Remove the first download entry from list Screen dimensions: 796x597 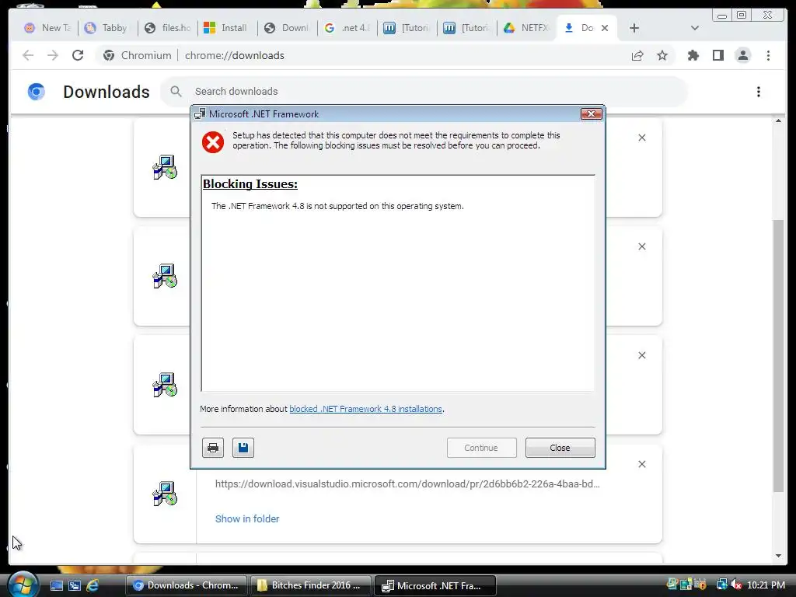[x=642, y=138]
